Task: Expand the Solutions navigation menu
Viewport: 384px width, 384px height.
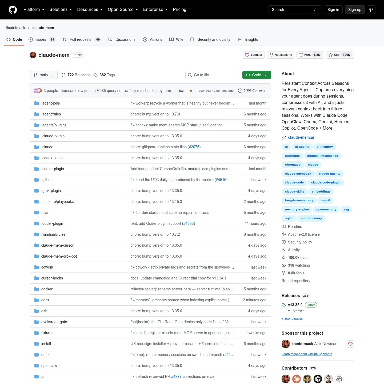Action: tap(61, 10)
